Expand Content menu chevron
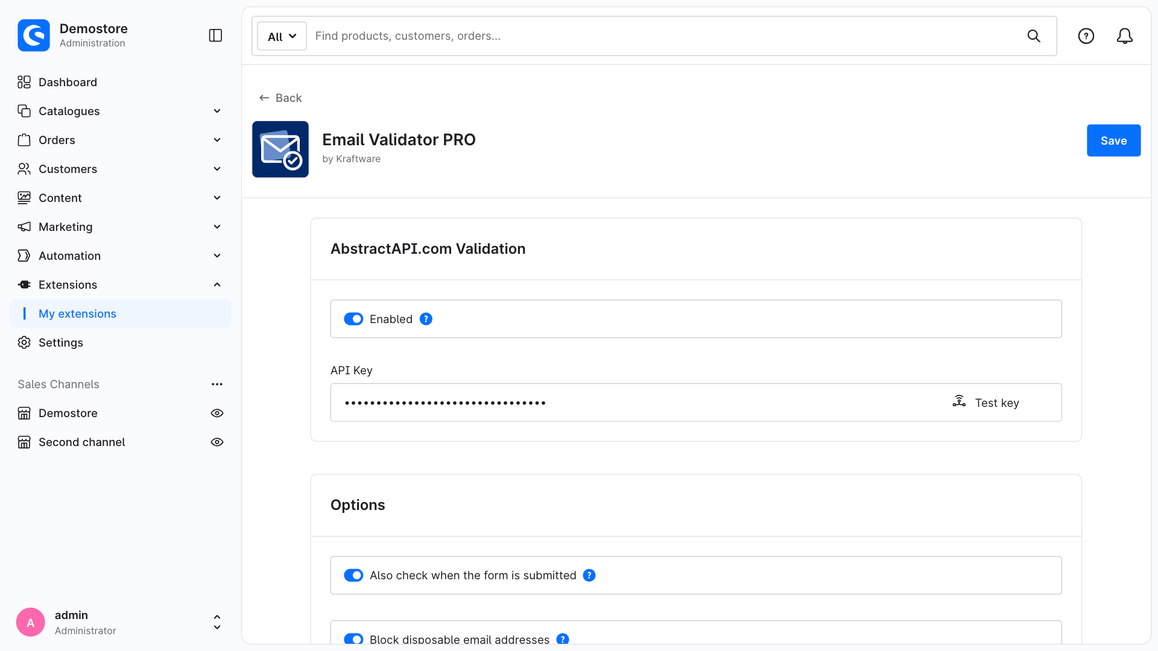Screen dimensions: 1158x651 pyautogui.click(x=217, y=198)
